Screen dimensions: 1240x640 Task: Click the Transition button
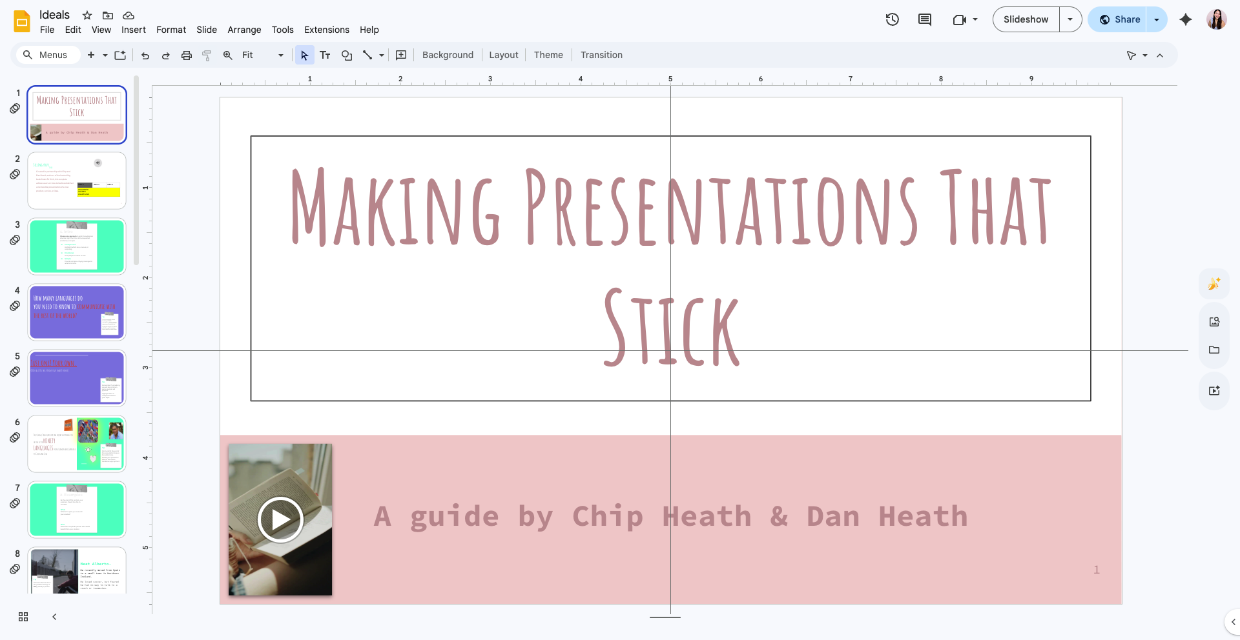point(601,55)
